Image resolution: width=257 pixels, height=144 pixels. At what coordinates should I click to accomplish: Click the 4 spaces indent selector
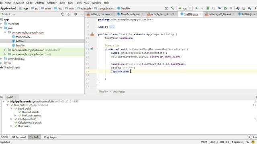(x=237, y=142)
